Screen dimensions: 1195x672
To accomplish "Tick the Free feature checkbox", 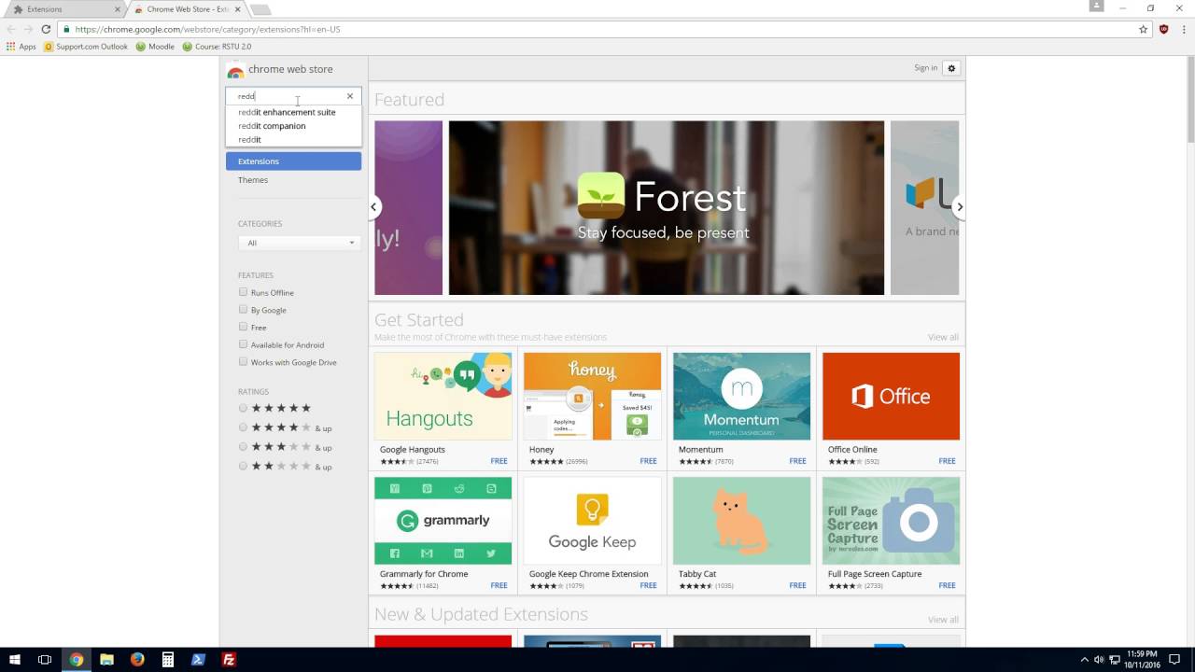I will 243,327.
